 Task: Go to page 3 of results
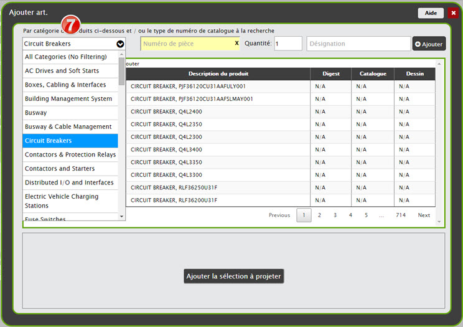click(335, 216)
